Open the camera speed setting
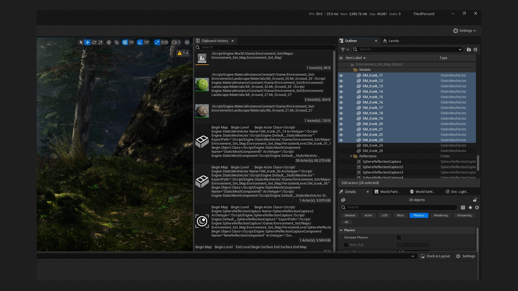 176,42
